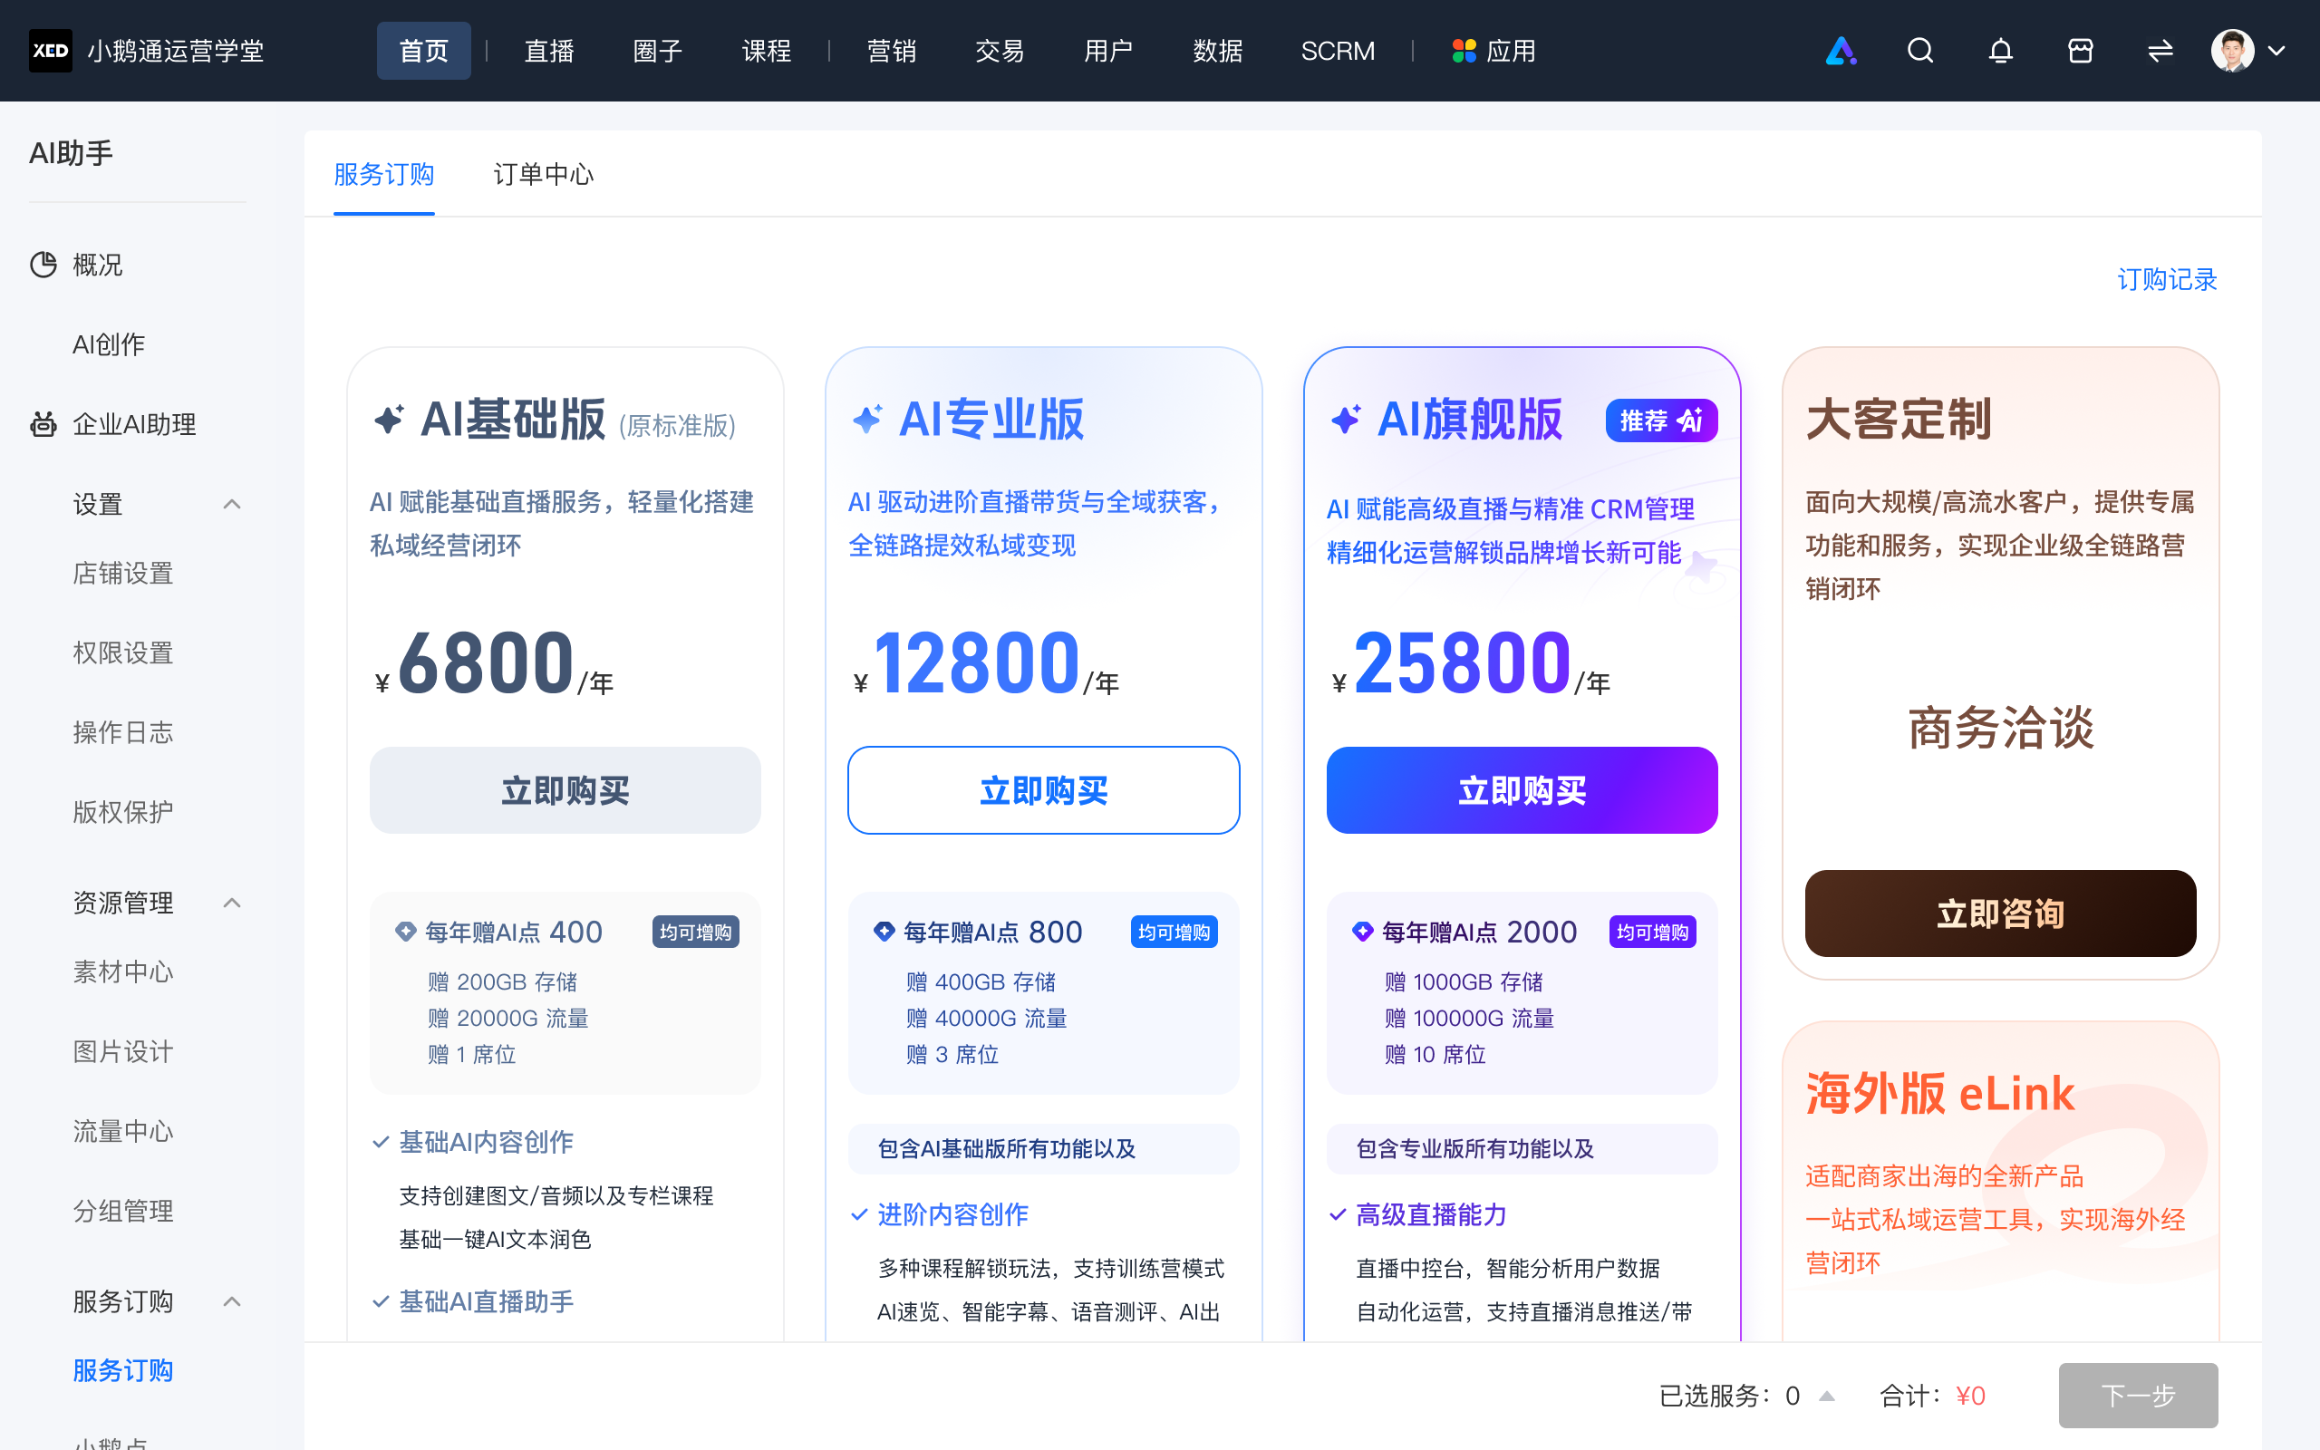Click the diamond icon beside 每年赠AI点 400
This screenshot has width=2320, height=1450.
click(405, 932)
